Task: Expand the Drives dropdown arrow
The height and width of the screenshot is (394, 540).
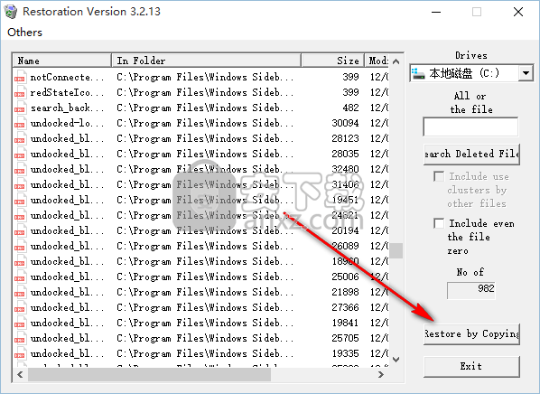Action: coord(526,73)
